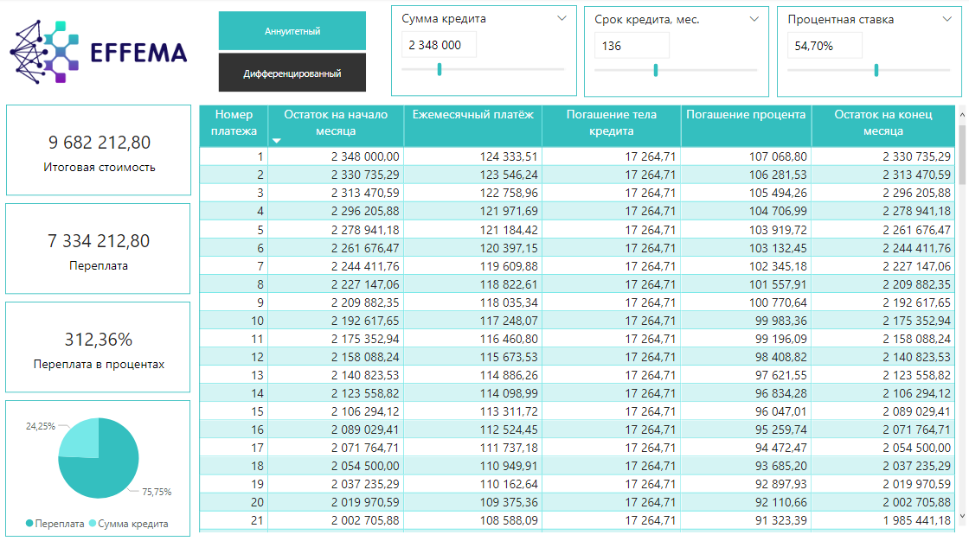Click the Сумма кредита value field 2 348 000
Image resolution: width=969 pixels, height=541 pixels.
(439, 45)
